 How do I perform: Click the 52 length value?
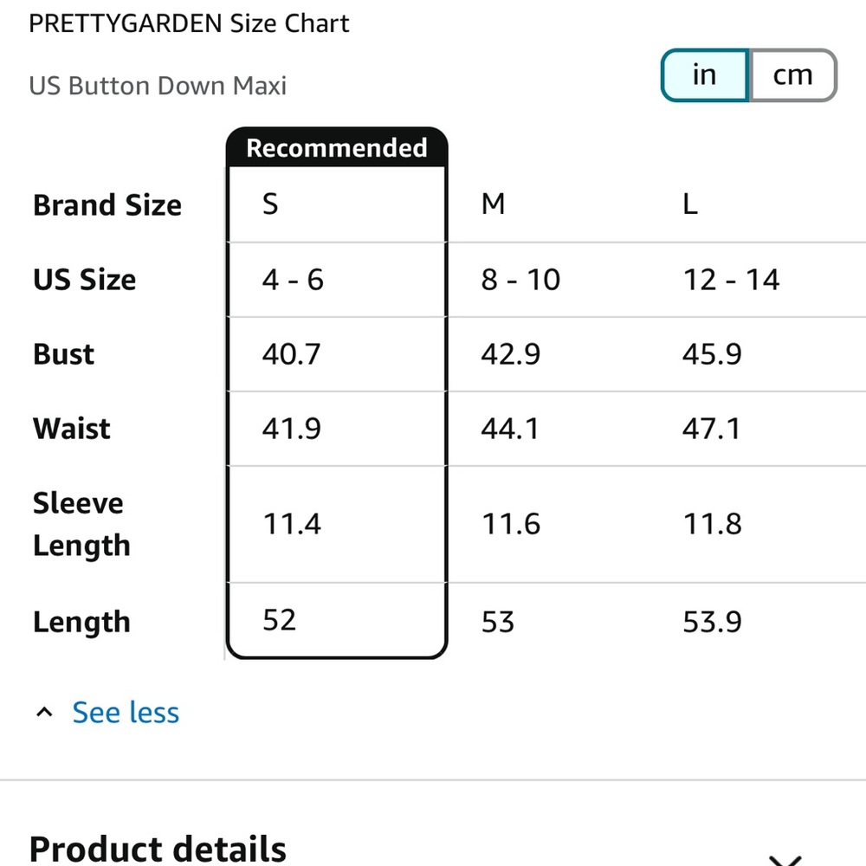tap(279, 620)
